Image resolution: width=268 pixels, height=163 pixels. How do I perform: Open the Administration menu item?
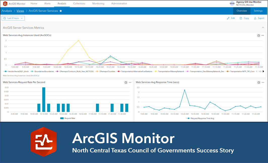(x=119, y=4)
